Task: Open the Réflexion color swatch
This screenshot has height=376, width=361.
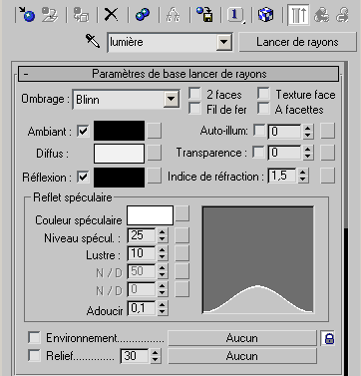Action: (120, 178)
